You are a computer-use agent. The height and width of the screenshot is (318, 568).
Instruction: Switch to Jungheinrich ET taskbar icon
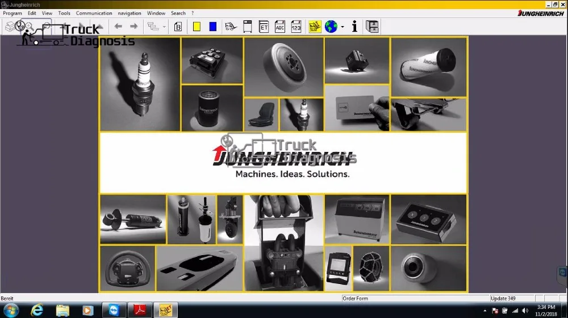tap(166, 311)
